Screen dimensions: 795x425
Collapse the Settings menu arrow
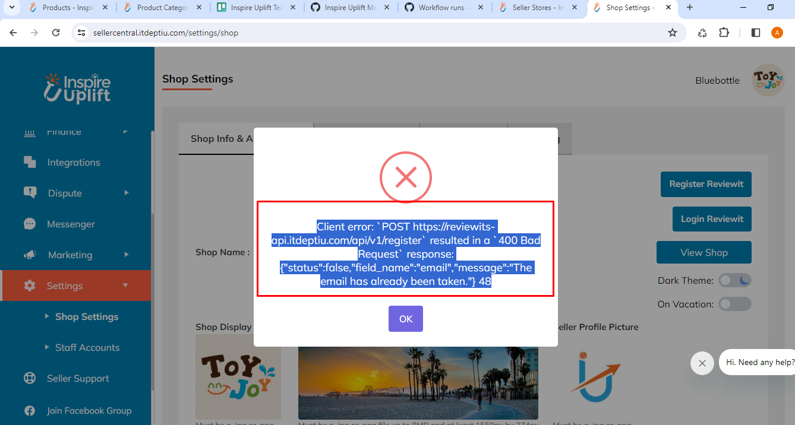pos(125,286)
